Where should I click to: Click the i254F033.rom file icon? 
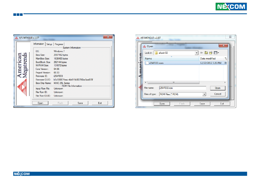point(147,63)
